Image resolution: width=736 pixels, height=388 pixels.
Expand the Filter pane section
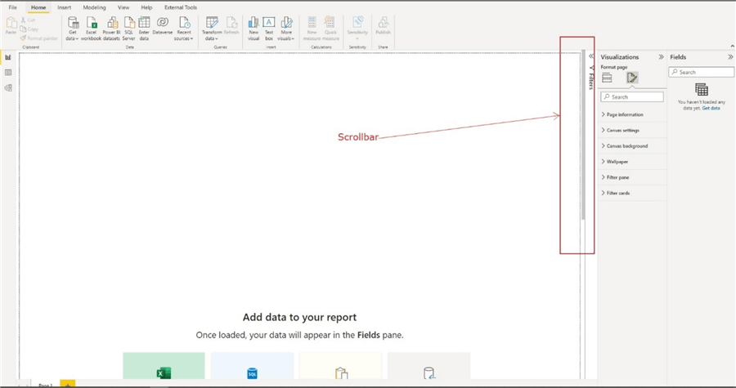[x=632, y=177]
